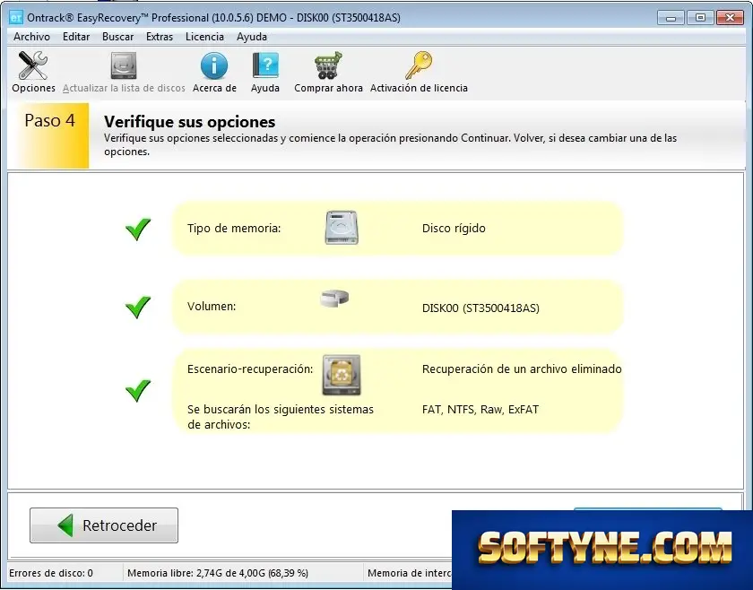
Task: Open the Ayuda help book icon
Action: pos(265,65)
